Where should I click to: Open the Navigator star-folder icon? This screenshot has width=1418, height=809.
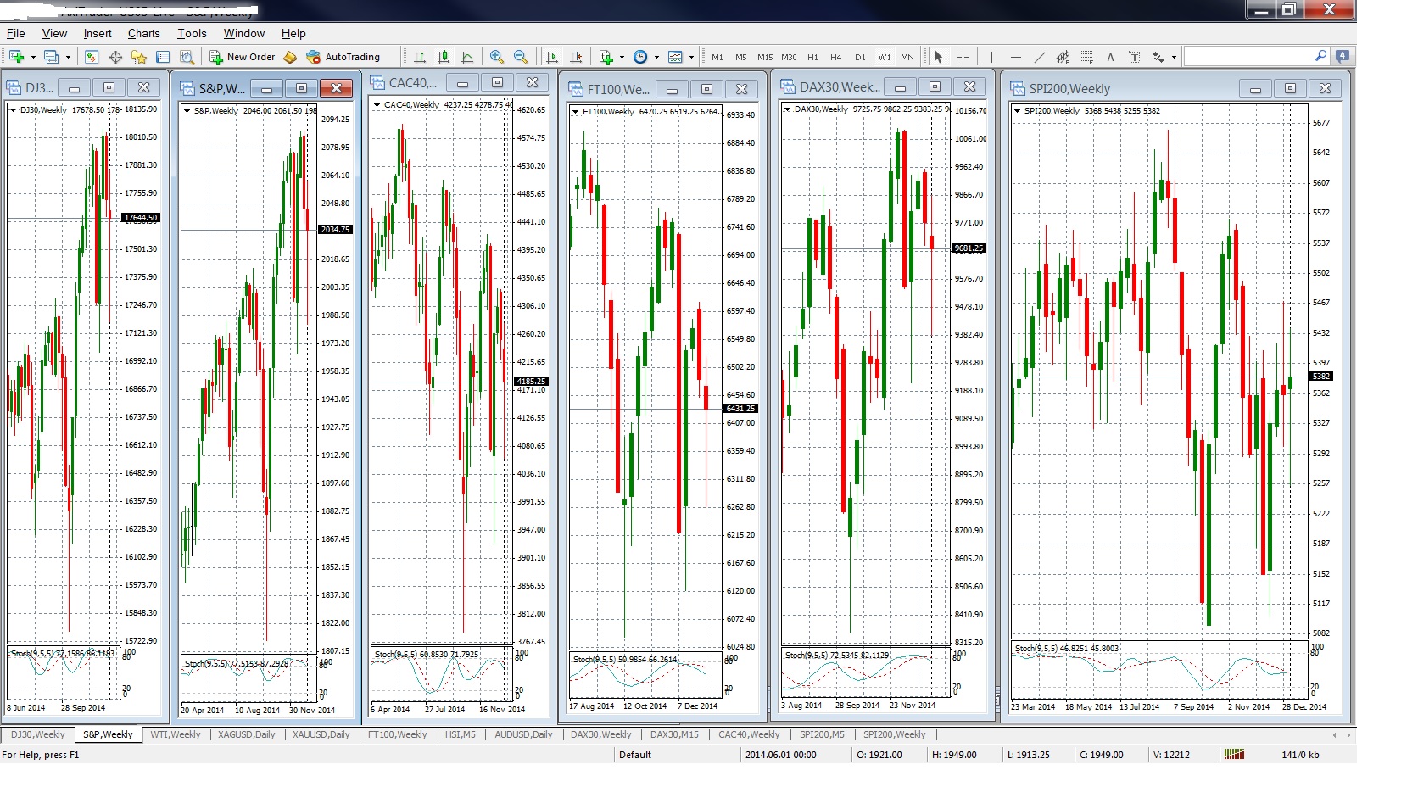139,57
